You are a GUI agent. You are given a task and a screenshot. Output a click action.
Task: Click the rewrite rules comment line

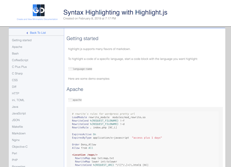(103, 114)
